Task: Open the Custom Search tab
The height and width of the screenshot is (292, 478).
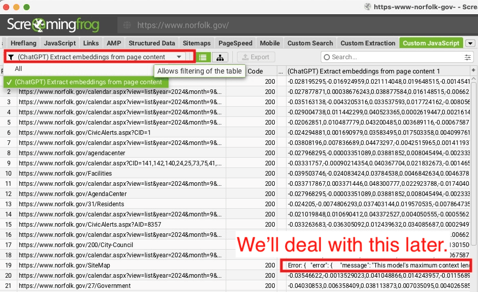Action: click(x=310, y=43)
